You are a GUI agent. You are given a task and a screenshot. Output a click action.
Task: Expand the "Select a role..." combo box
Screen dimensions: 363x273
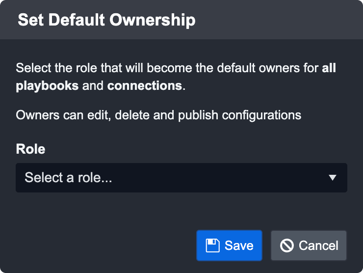coord(181,178)
